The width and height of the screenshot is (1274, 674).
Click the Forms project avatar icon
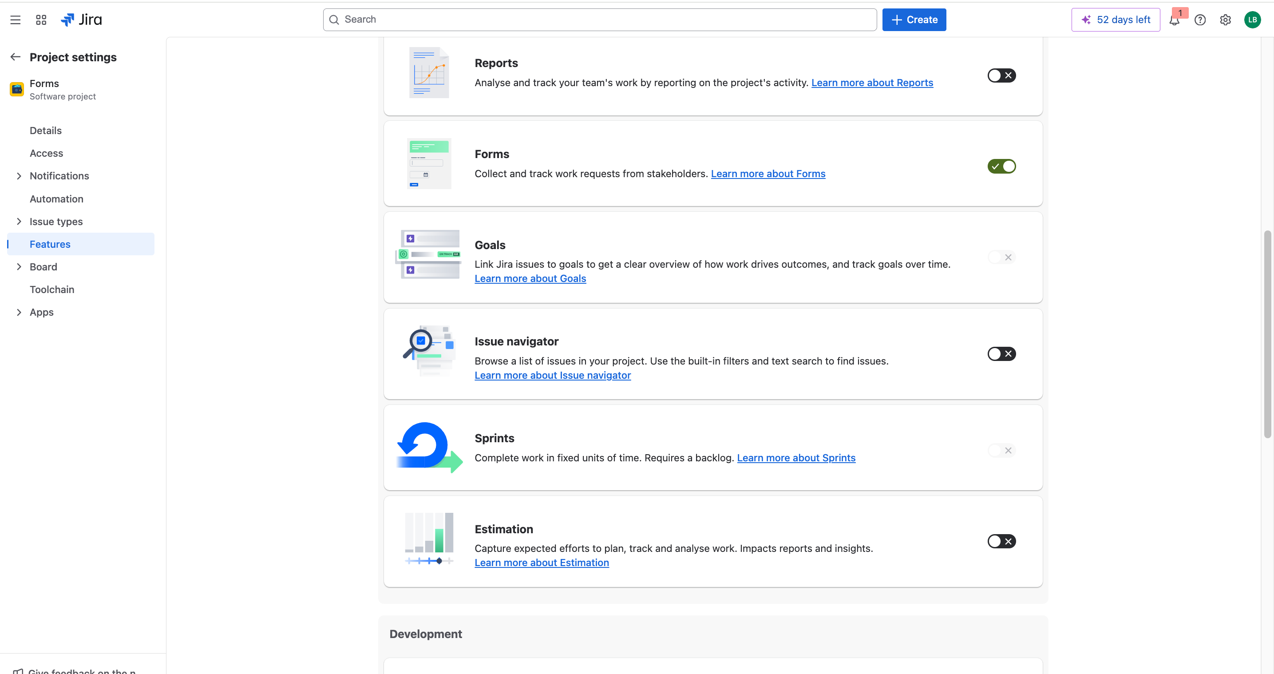pyautogui.click(x=16, y=89)
